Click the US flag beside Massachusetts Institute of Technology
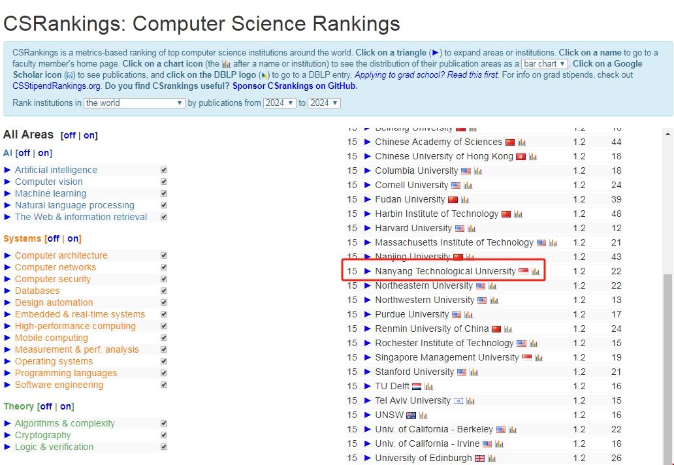Image resolution: width=674 pixels, height=465 pixels. 541,243
